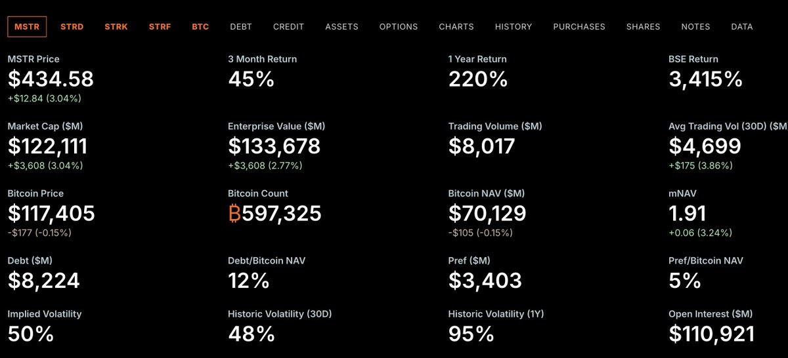The width and height of the screenshot is (788, 358).
Task: Click the MSTR Price value $434.58
Action: tap(51, 79)
